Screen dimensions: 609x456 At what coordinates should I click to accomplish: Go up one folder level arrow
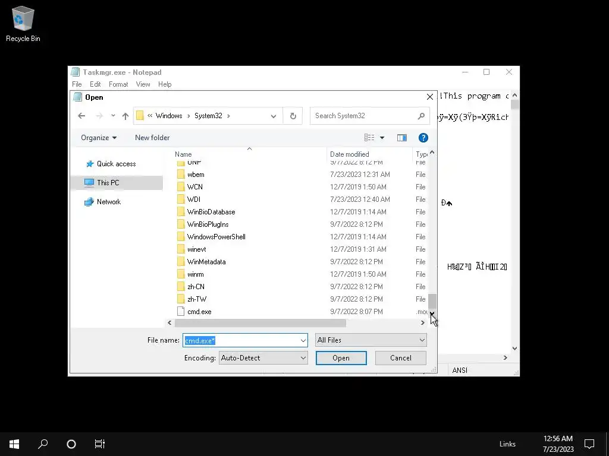[x=125, y=116]
